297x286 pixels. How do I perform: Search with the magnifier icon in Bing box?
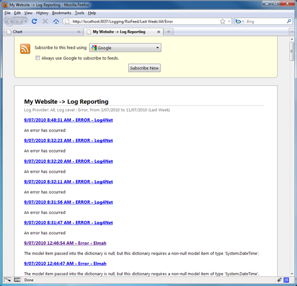pyautogui.click(x=289, y=21)
